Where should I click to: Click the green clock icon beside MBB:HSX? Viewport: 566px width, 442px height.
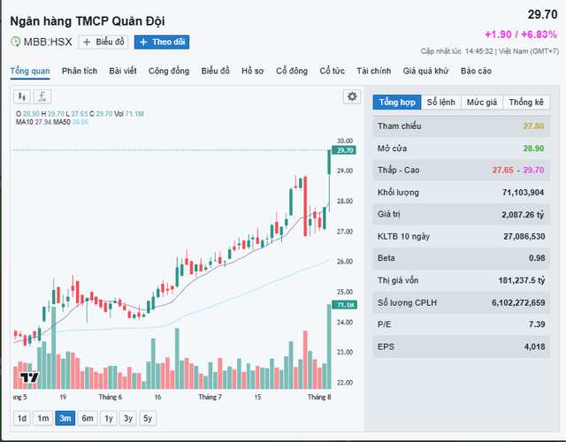click(x=16, y=42)
